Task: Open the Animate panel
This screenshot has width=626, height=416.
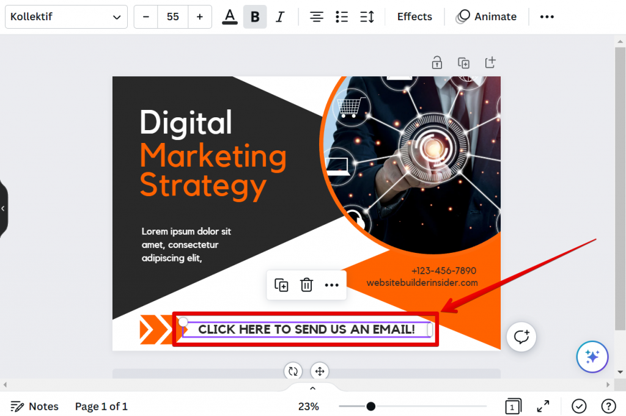Action: coord(486,17)
